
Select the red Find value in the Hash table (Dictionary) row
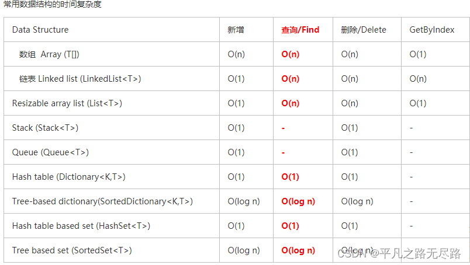point(290,177)
